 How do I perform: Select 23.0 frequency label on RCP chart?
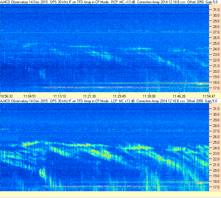pyautogui.click(x=216, y=55)
